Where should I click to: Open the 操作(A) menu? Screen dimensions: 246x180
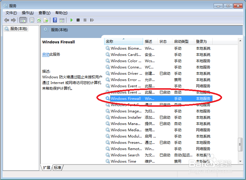[28, 13]
